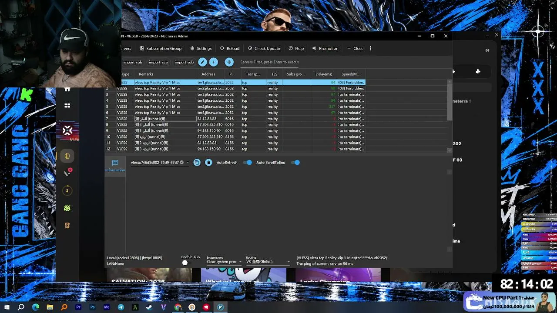Launch Steam from the taskbar
The width and height of the screenshot is (557, 313).
(x=149, y=307)
